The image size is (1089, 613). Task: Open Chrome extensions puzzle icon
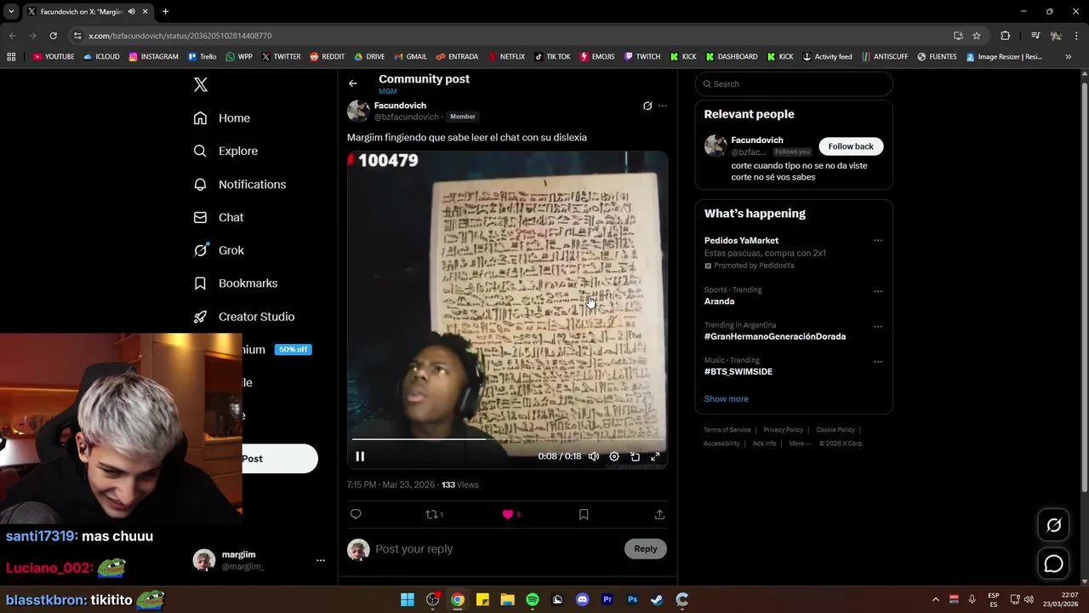pos(1006,36)
